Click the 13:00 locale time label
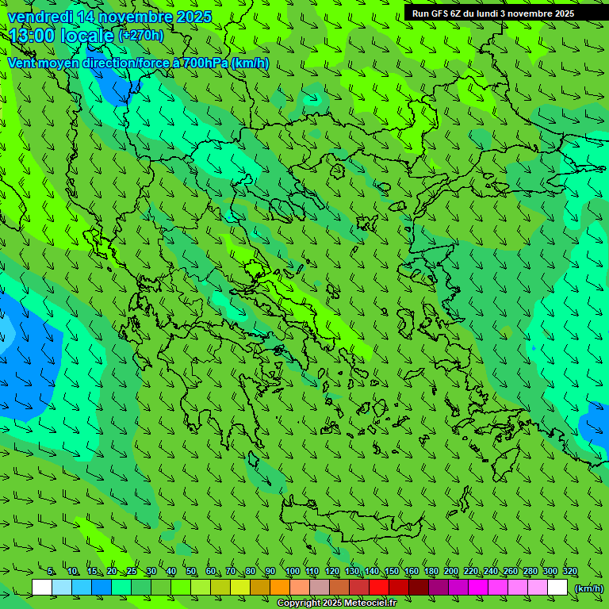Image resolution: width=609 pixels, height=609 pixels. click(x=61, y=35)
